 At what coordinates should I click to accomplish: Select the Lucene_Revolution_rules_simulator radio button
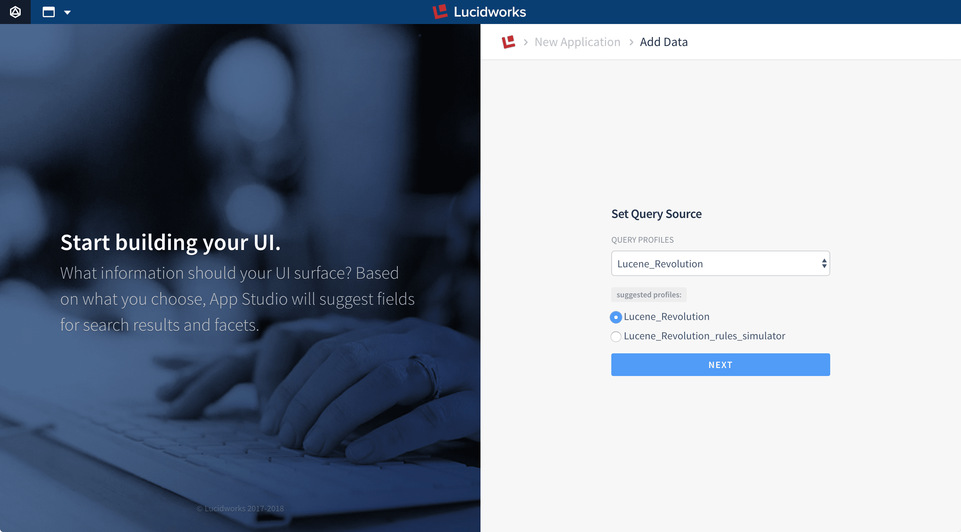coord(616,336)
